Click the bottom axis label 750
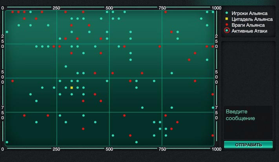This screenshot has width=279, height=162. coord(162,149)
